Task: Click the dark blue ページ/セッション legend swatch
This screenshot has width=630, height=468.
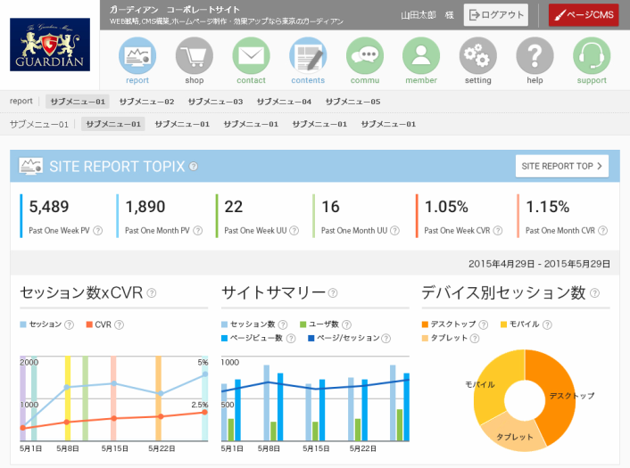Action: (311, 338)
